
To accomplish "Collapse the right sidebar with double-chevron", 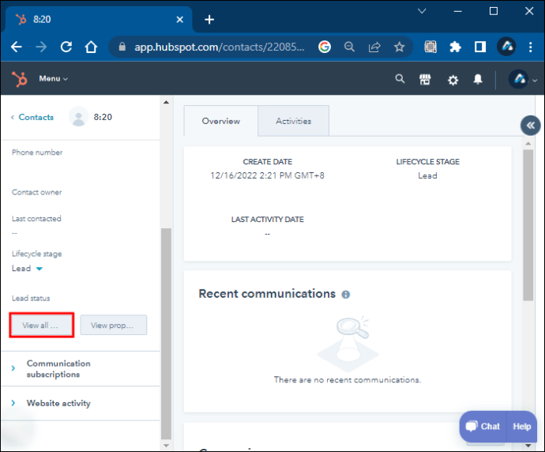I will [530, 125].
